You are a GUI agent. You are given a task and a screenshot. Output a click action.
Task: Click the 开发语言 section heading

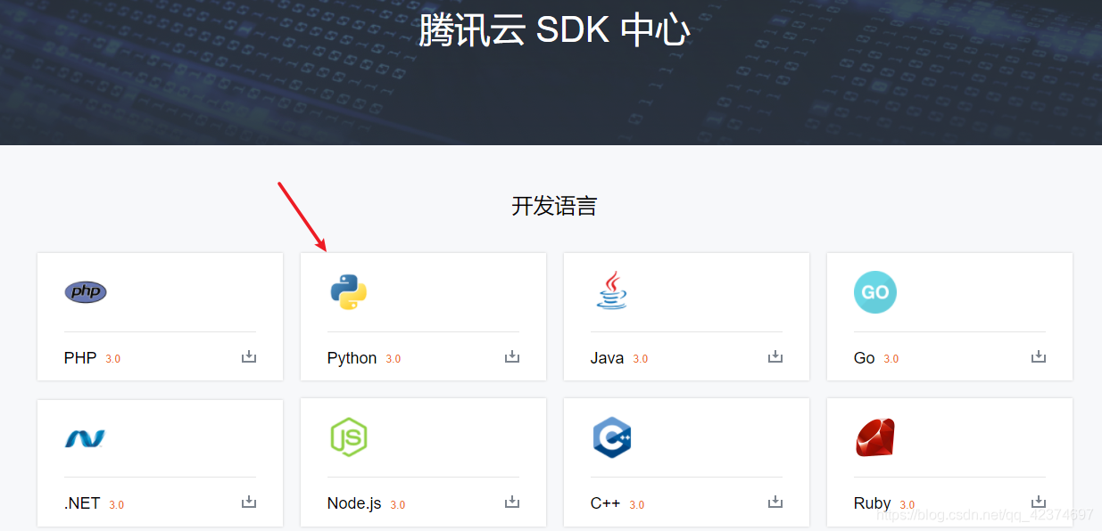pyautogui.click(x=554, y=206)
